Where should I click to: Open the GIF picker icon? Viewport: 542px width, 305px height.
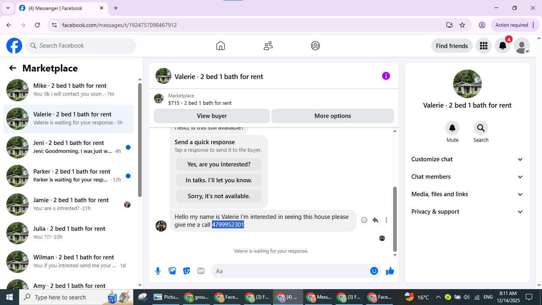[x=201, y=271]
